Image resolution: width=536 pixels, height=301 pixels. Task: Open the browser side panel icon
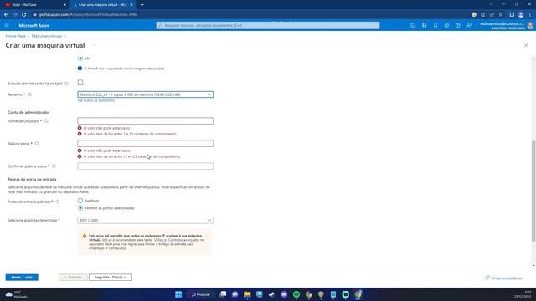(512, 15)
